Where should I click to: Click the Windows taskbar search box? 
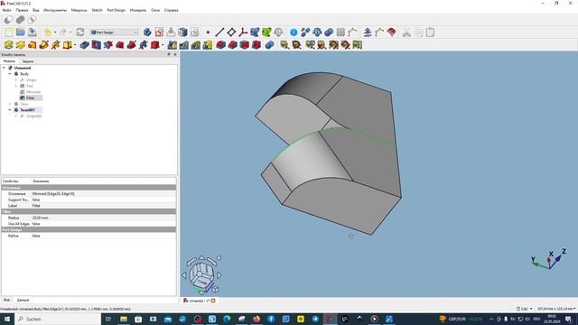[58, 319]
